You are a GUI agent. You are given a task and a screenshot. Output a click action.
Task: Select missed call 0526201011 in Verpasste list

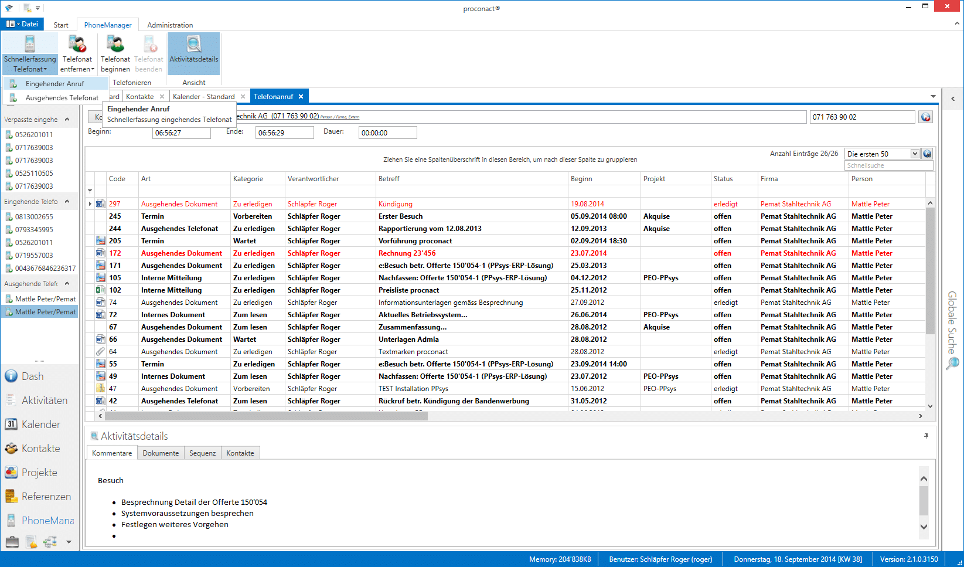tap(39, 135)
